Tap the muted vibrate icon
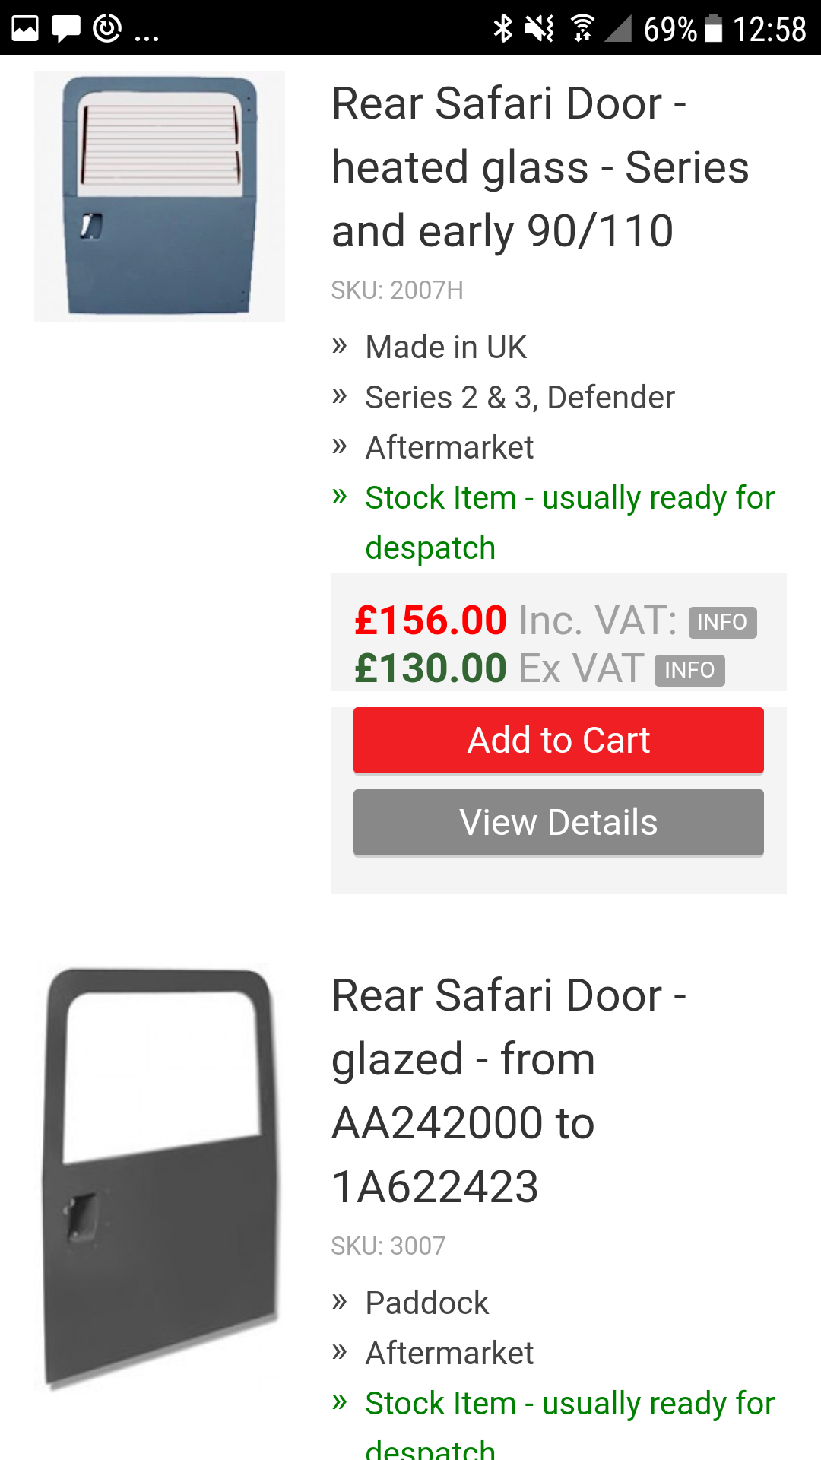 tap(540, 29)
